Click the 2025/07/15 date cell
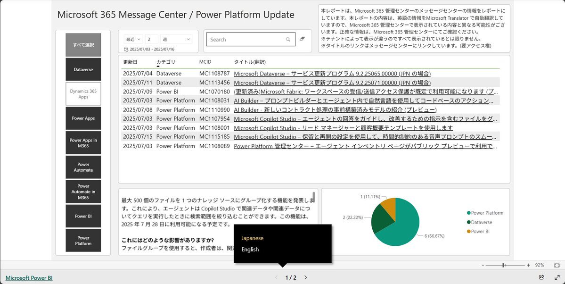Viewport: 565px width, 284px height. coord(138,137)
